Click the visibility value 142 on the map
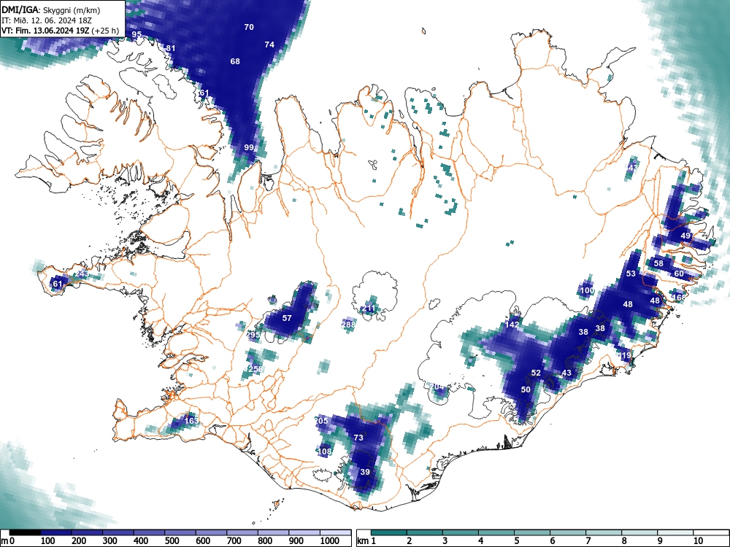Screen dimensions: 730x547 [512, 325]
